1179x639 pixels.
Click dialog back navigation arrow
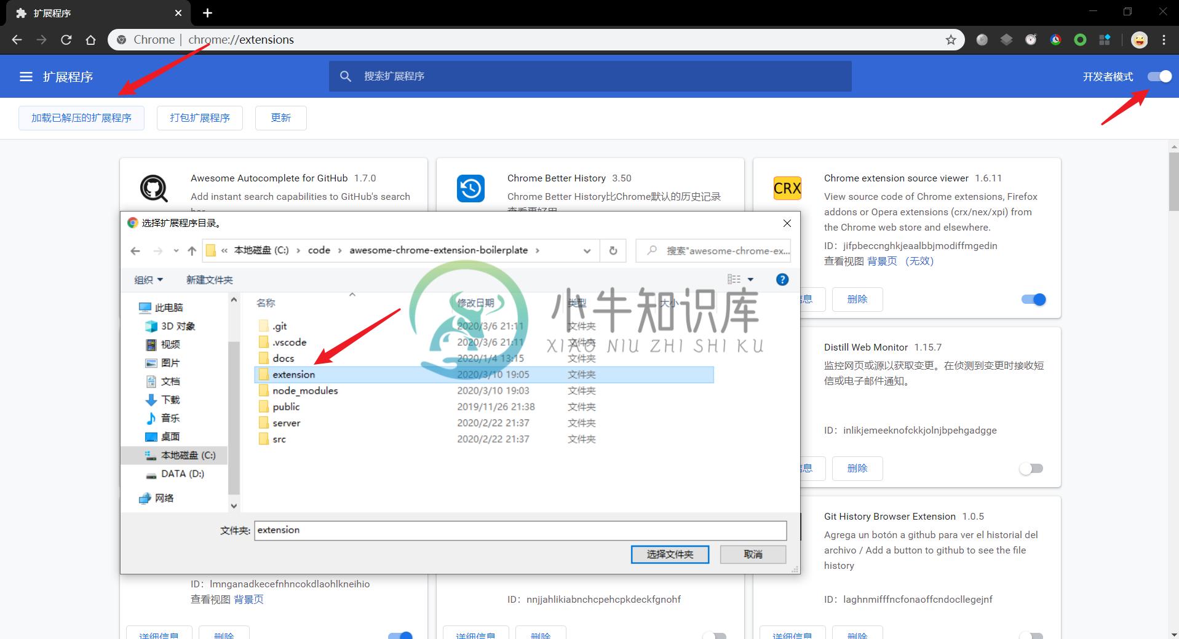[x=135, y=251]
